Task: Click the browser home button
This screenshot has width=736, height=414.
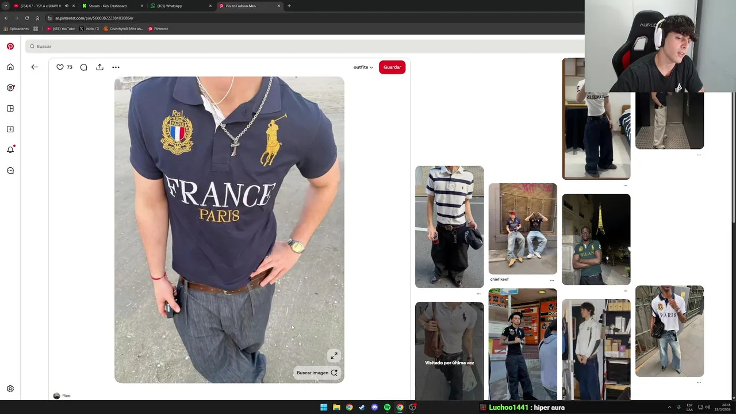Action: click(37, 18)
